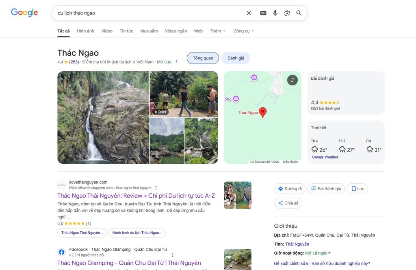Screen dimensions: 416x270
Task: Click the magnifying glass search icon
Action: click(299, 13)
